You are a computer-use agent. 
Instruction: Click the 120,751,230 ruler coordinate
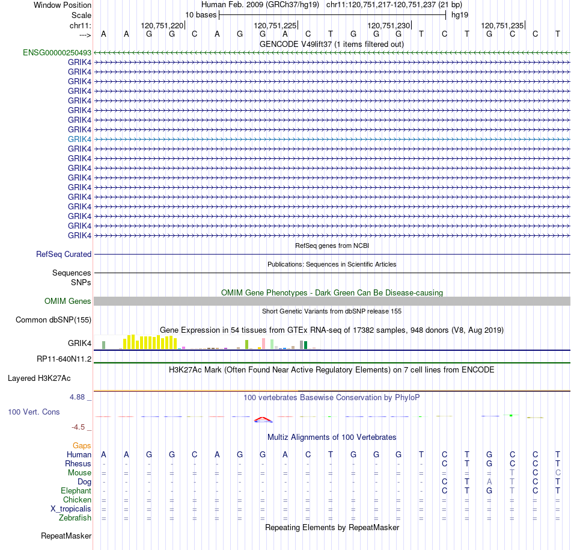tap(388, 25)
